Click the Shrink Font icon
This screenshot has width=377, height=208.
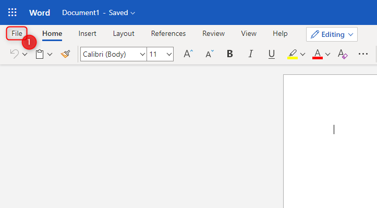point(209,54)
